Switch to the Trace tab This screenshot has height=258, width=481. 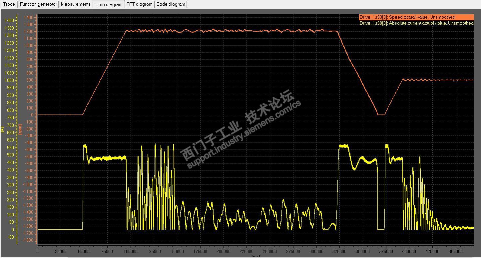pyautogui.click(x=9, y=4)
